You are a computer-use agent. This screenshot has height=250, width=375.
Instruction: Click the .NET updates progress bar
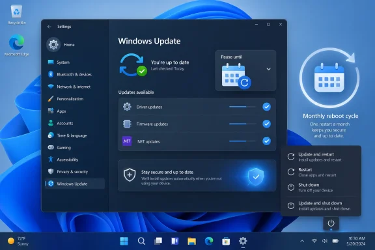pos(242,141)
